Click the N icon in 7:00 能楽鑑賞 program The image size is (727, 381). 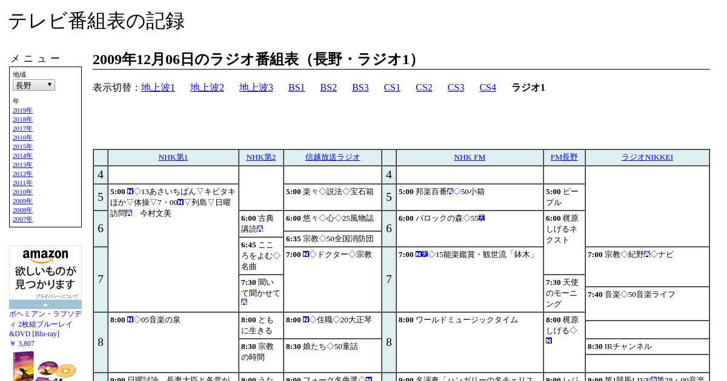419,255
